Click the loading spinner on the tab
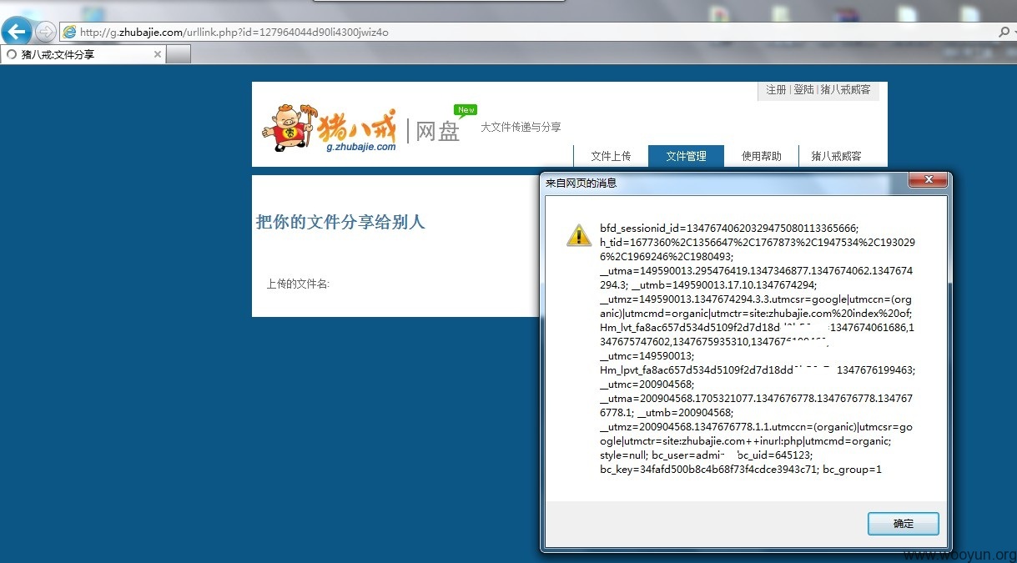Image resolution: width=1017 pixels, height=563 pixels. [11, 54]
